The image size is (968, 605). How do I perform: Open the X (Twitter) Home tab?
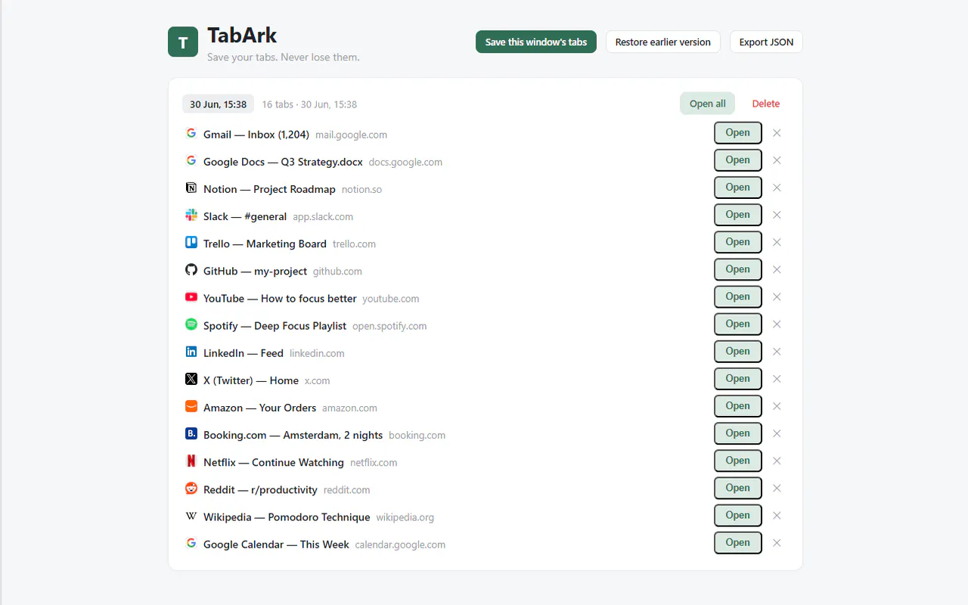pyautogui.click(x=738, y=379)
